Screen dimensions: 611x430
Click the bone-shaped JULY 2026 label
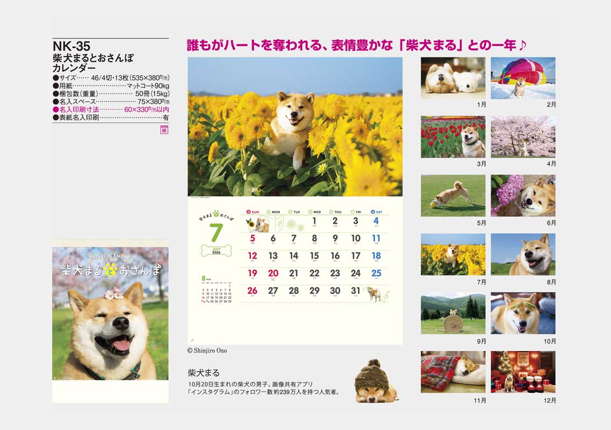point(216,251)
